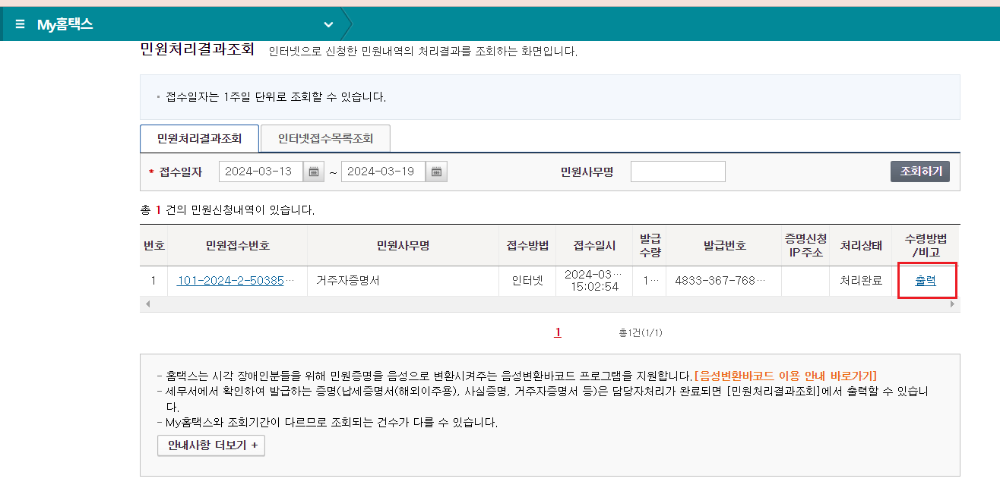The image size is (1000, 491).
Task: Expand the My홈택스 header dropdown chevron
Action: pos(328,24)
